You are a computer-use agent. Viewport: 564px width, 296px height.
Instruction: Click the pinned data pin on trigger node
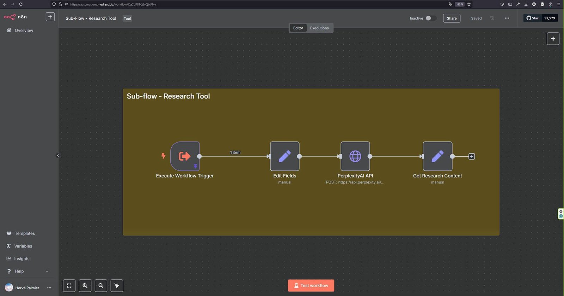coord(195,166)
